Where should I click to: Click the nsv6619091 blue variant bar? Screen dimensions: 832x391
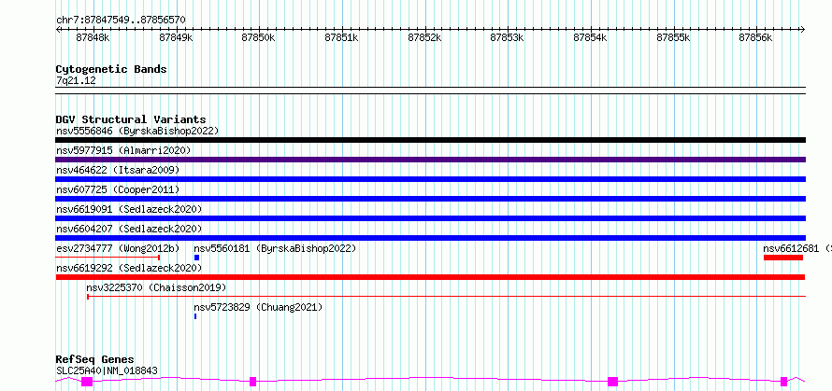click(430, 218)
